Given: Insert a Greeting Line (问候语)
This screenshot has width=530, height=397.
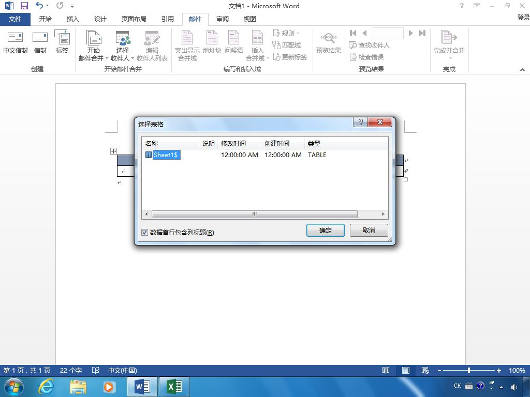Looking at the screenshot, I should (x=233, y=42).
